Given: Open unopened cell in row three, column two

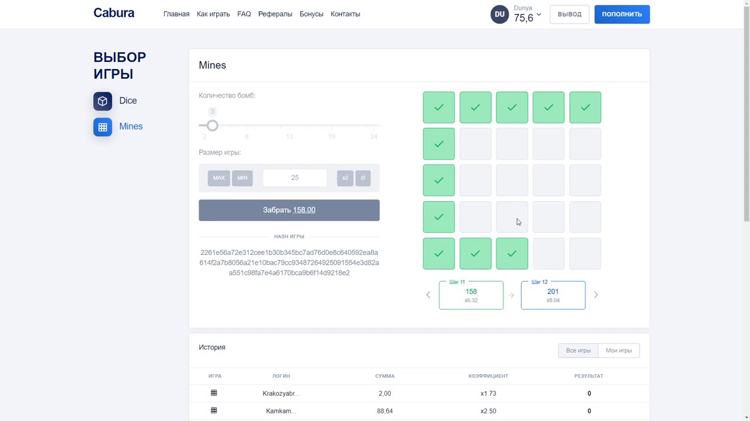Looking at the screenshot, I should click(x=475, y=180).
